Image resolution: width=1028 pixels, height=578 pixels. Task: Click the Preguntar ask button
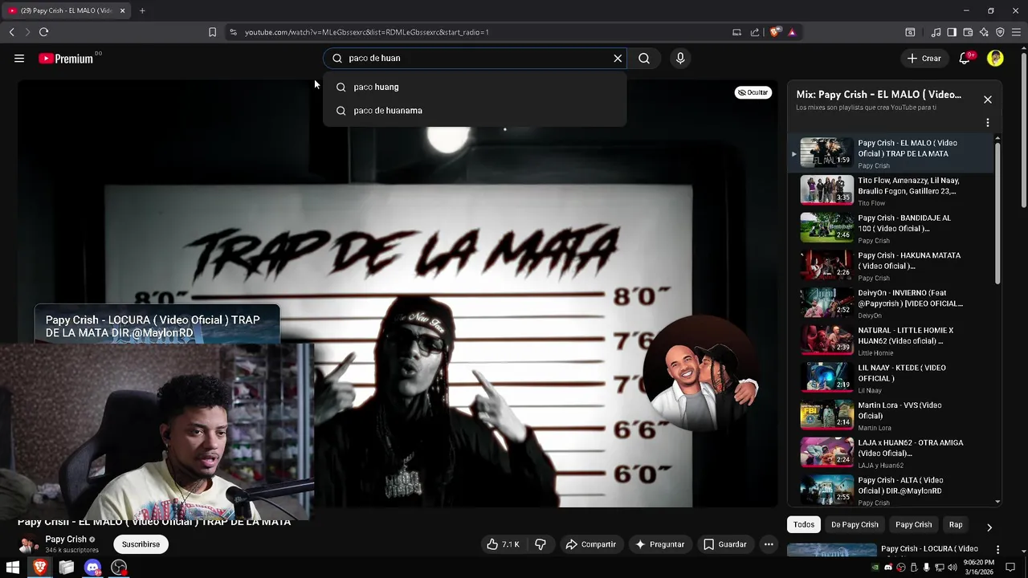659,544
